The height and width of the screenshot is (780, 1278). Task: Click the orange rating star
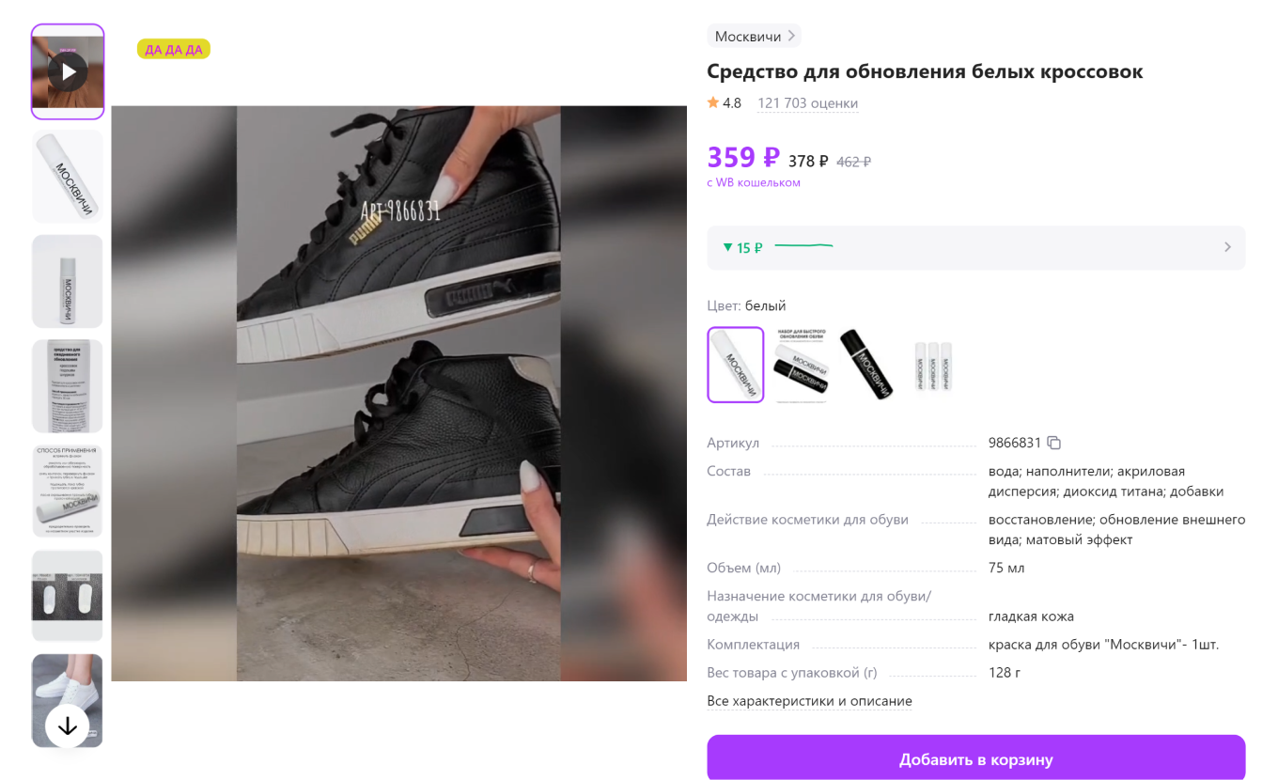pyautogui.click(x=713, y=103)
